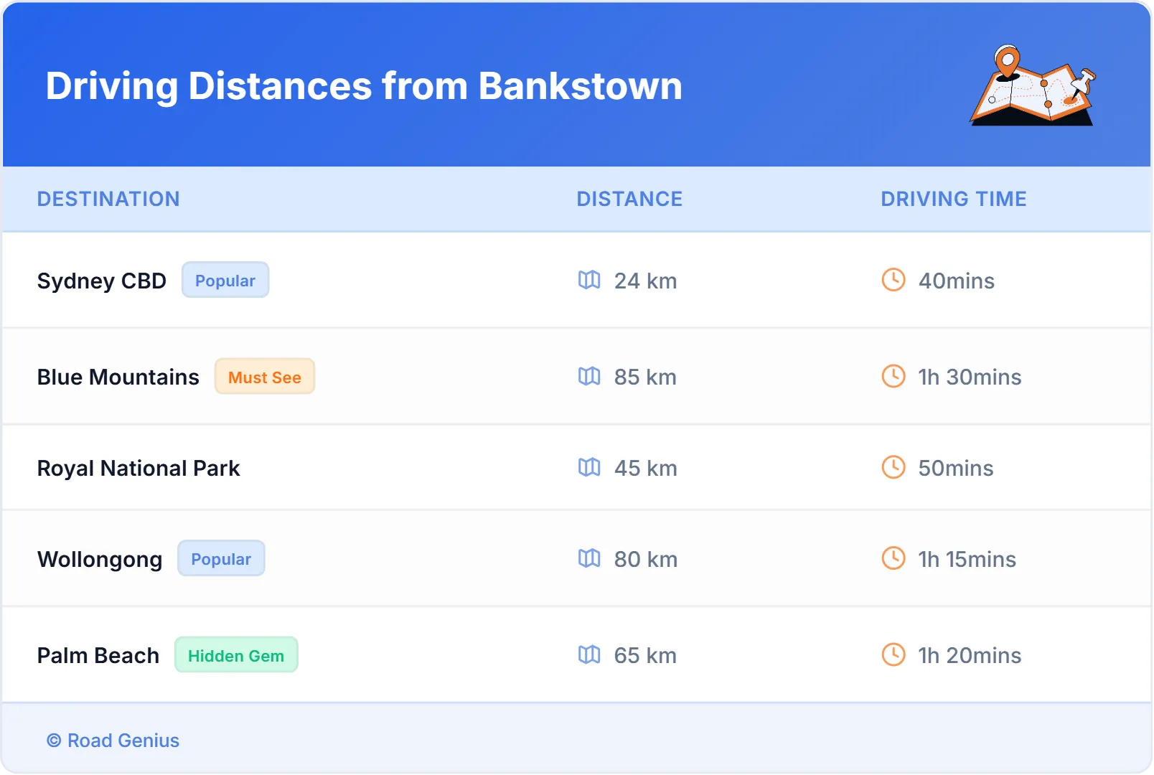The image size is (1154, 775).
Task: Select the Royal National Park destination name
Action: pyautogui.click(x=139, y=468)
